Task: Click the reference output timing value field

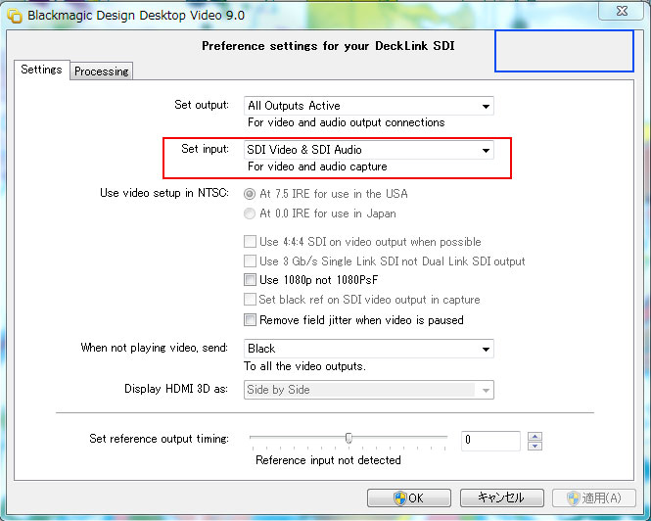Action: tap(490, 441)
